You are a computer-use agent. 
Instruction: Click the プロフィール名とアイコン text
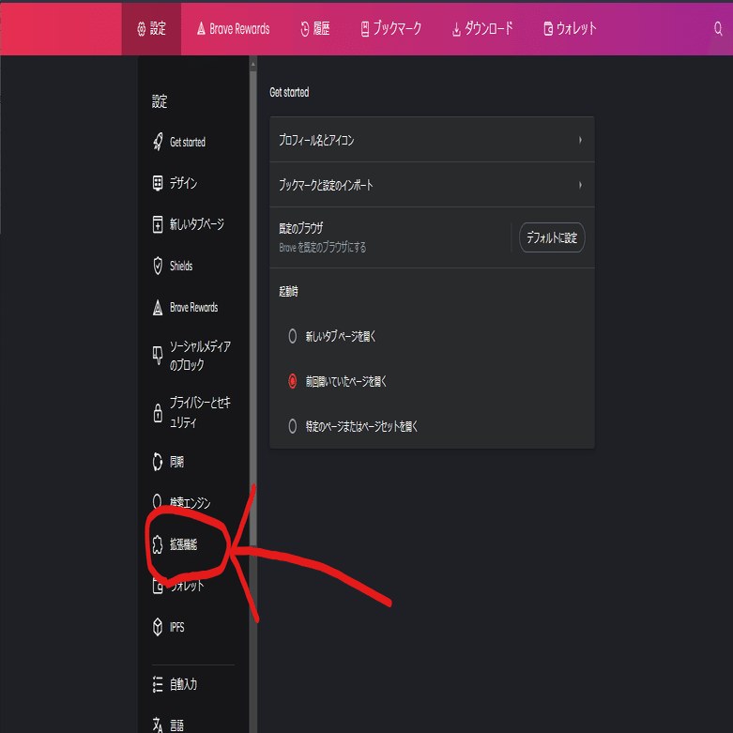(316, 140)
